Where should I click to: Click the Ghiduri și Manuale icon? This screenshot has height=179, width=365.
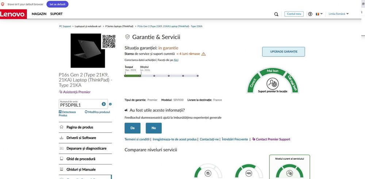[x=61, y=169]
